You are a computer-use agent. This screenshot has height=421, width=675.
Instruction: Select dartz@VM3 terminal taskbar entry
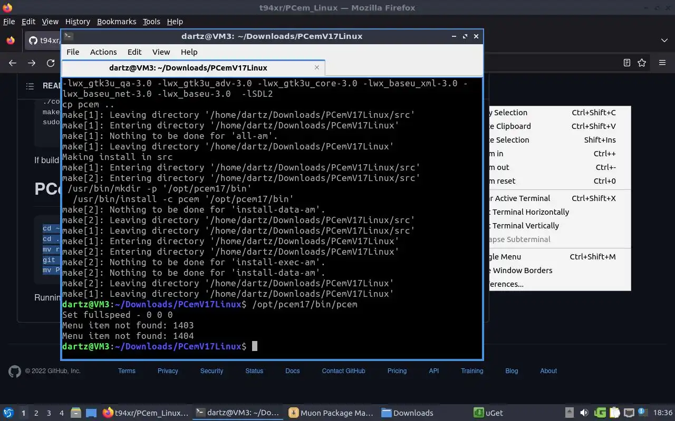[x=238, y=413]
